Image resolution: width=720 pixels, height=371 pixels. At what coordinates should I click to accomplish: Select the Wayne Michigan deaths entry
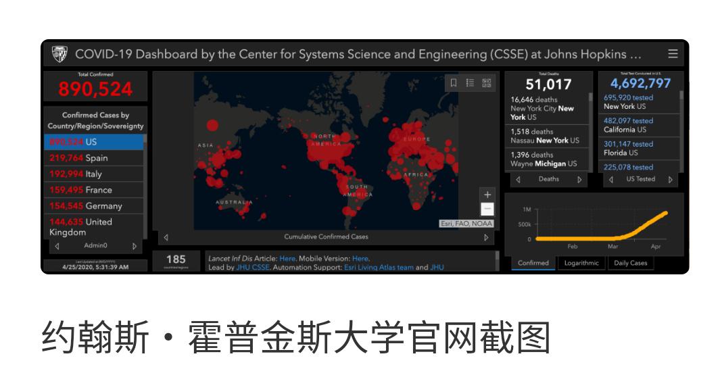(546, 159)
